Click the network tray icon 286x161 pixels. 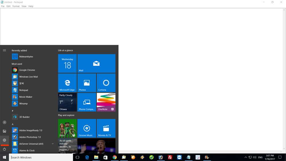[250, 157]
